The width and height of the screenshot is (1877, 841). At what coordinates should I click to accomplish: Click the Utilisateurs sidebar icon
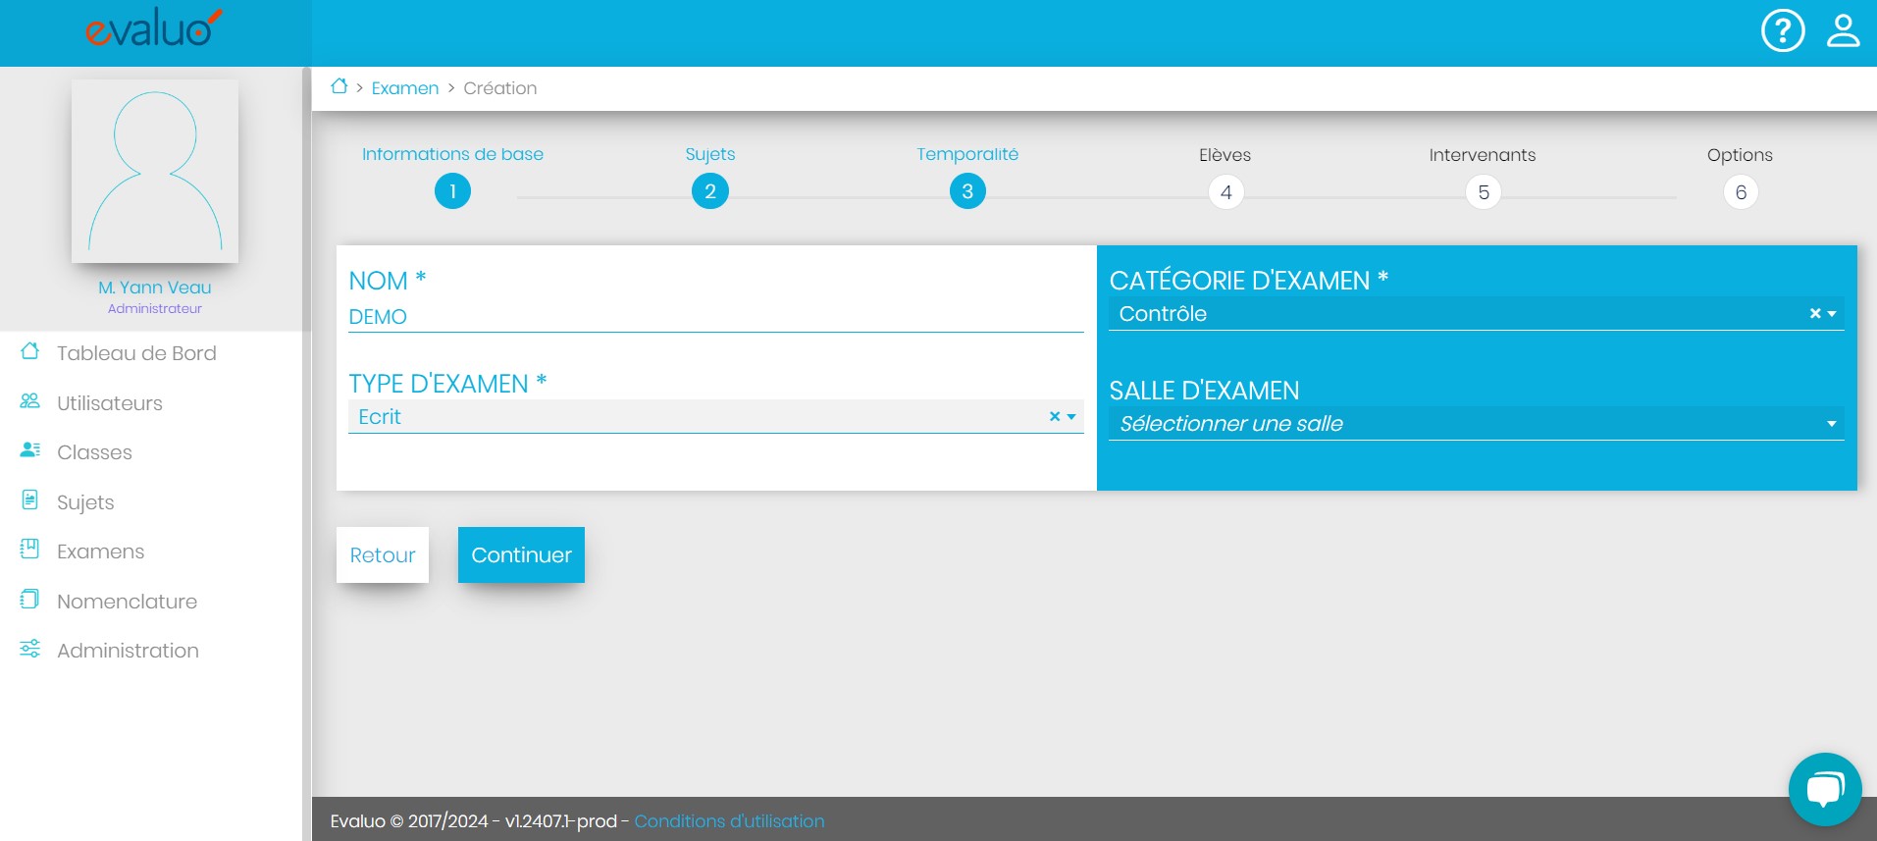point(30,401)
